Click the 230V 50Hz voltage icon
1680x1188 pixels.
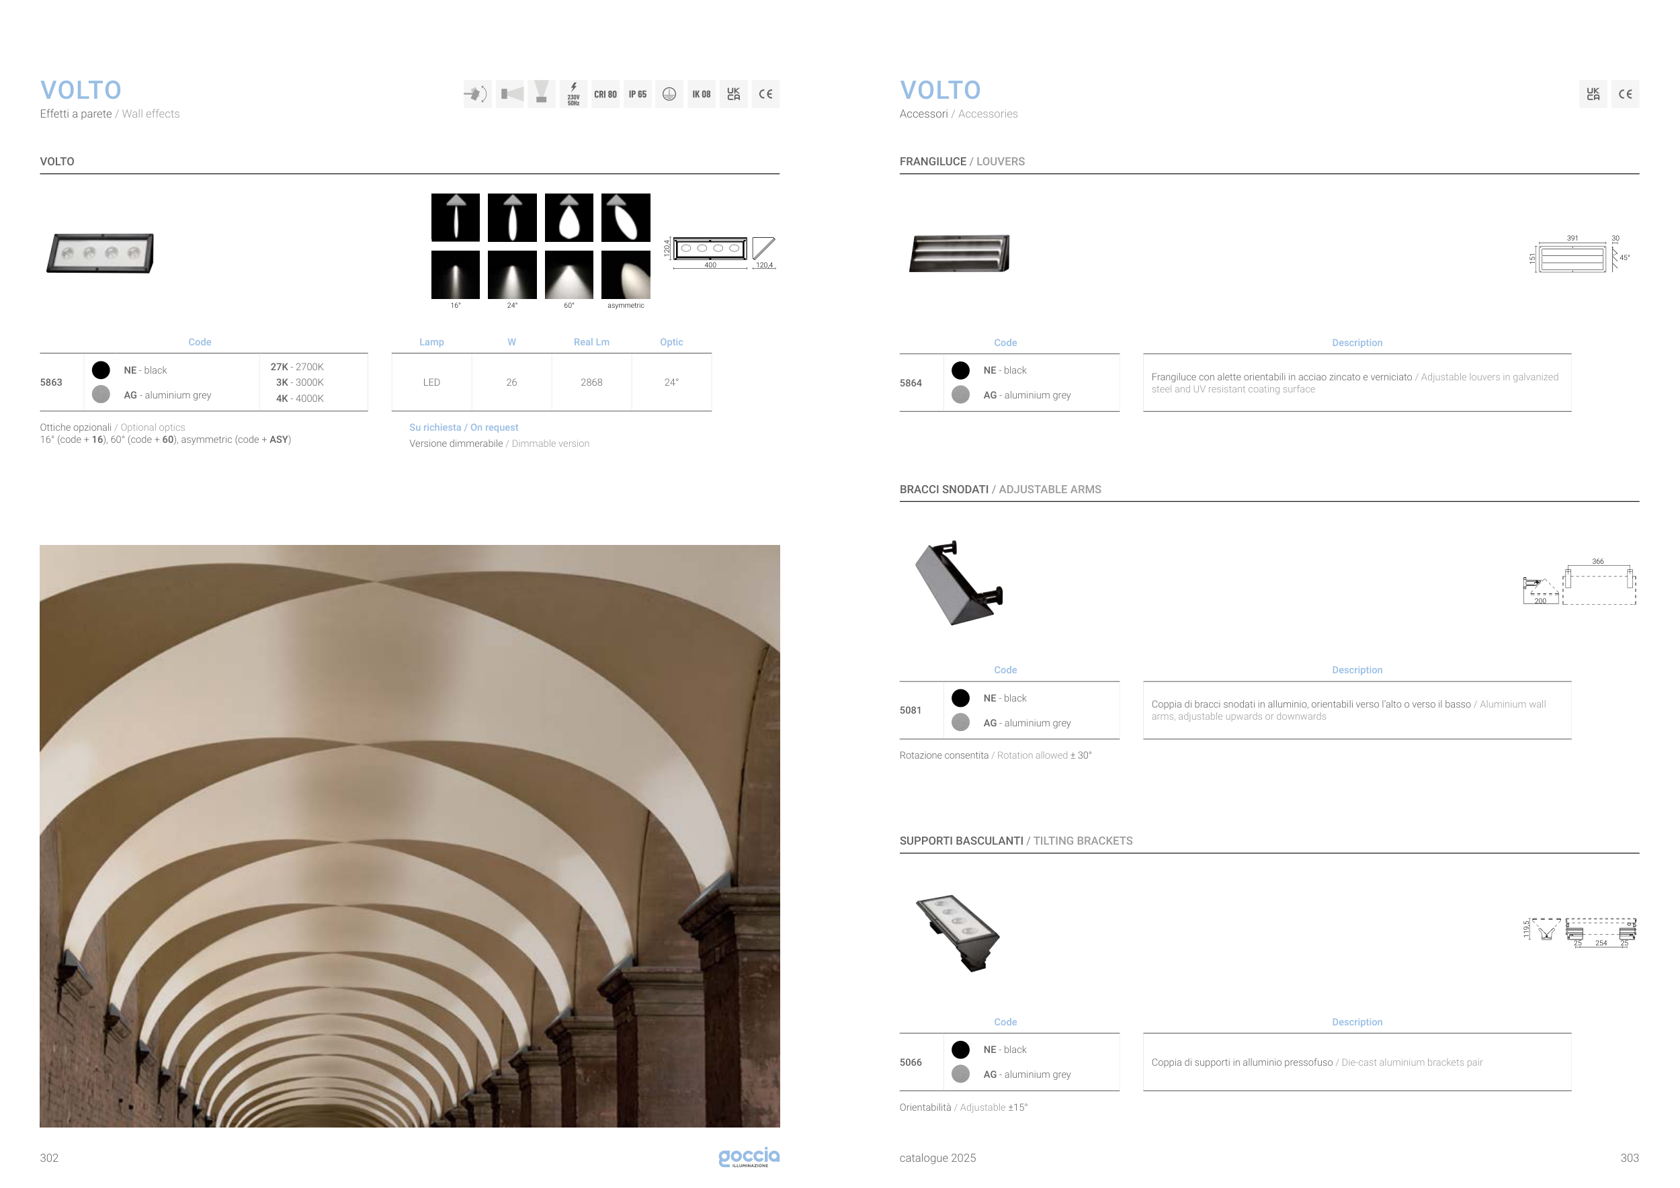(574, 94)
